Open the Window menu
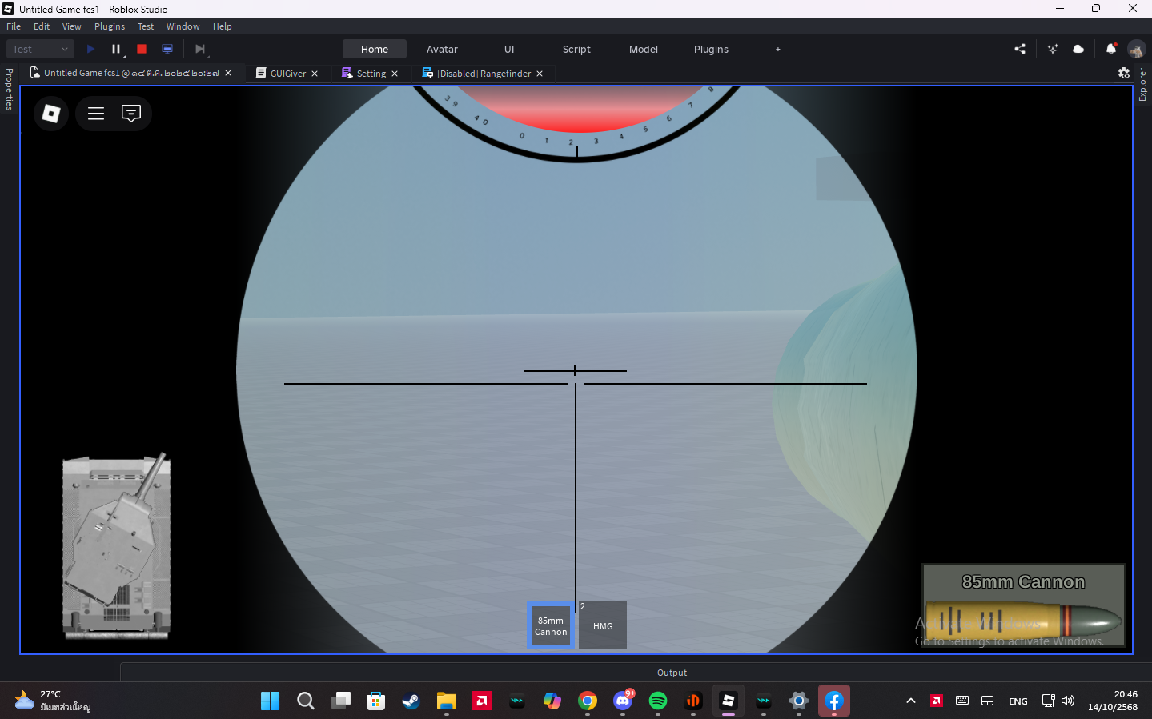This screenshot has height=719, width=1152. [183, 26]
